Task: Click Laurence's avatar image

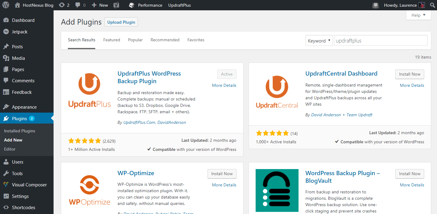Action: click(422, 5)
